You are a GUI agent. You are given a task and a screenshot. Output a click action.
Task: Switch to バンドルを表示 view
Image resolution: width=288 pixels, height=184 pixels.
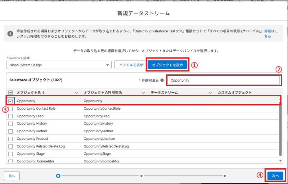pos(130,65)
